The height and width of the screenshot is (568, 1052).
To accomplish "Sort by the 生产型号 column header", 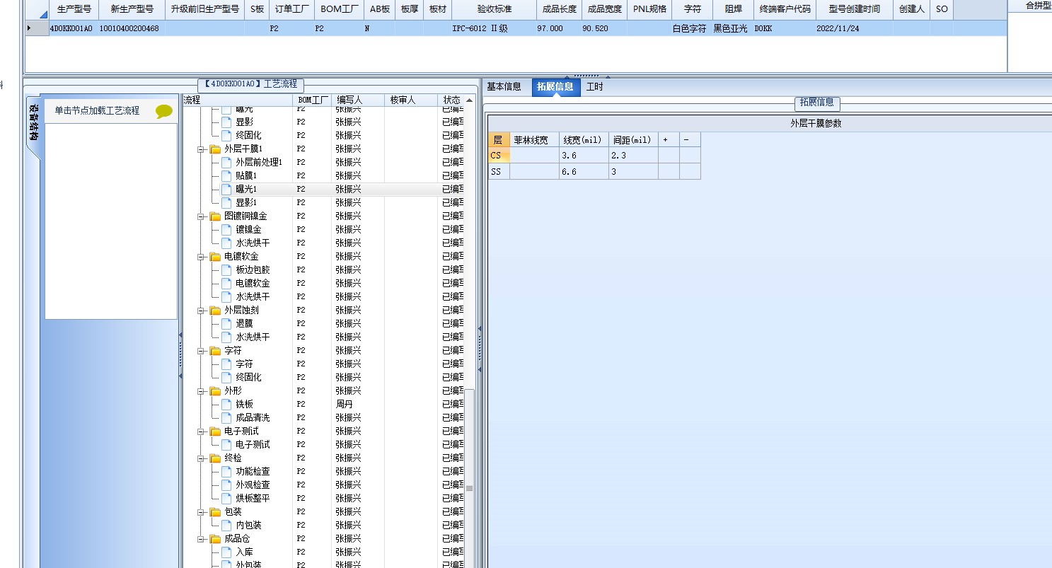I will point(74,10).
